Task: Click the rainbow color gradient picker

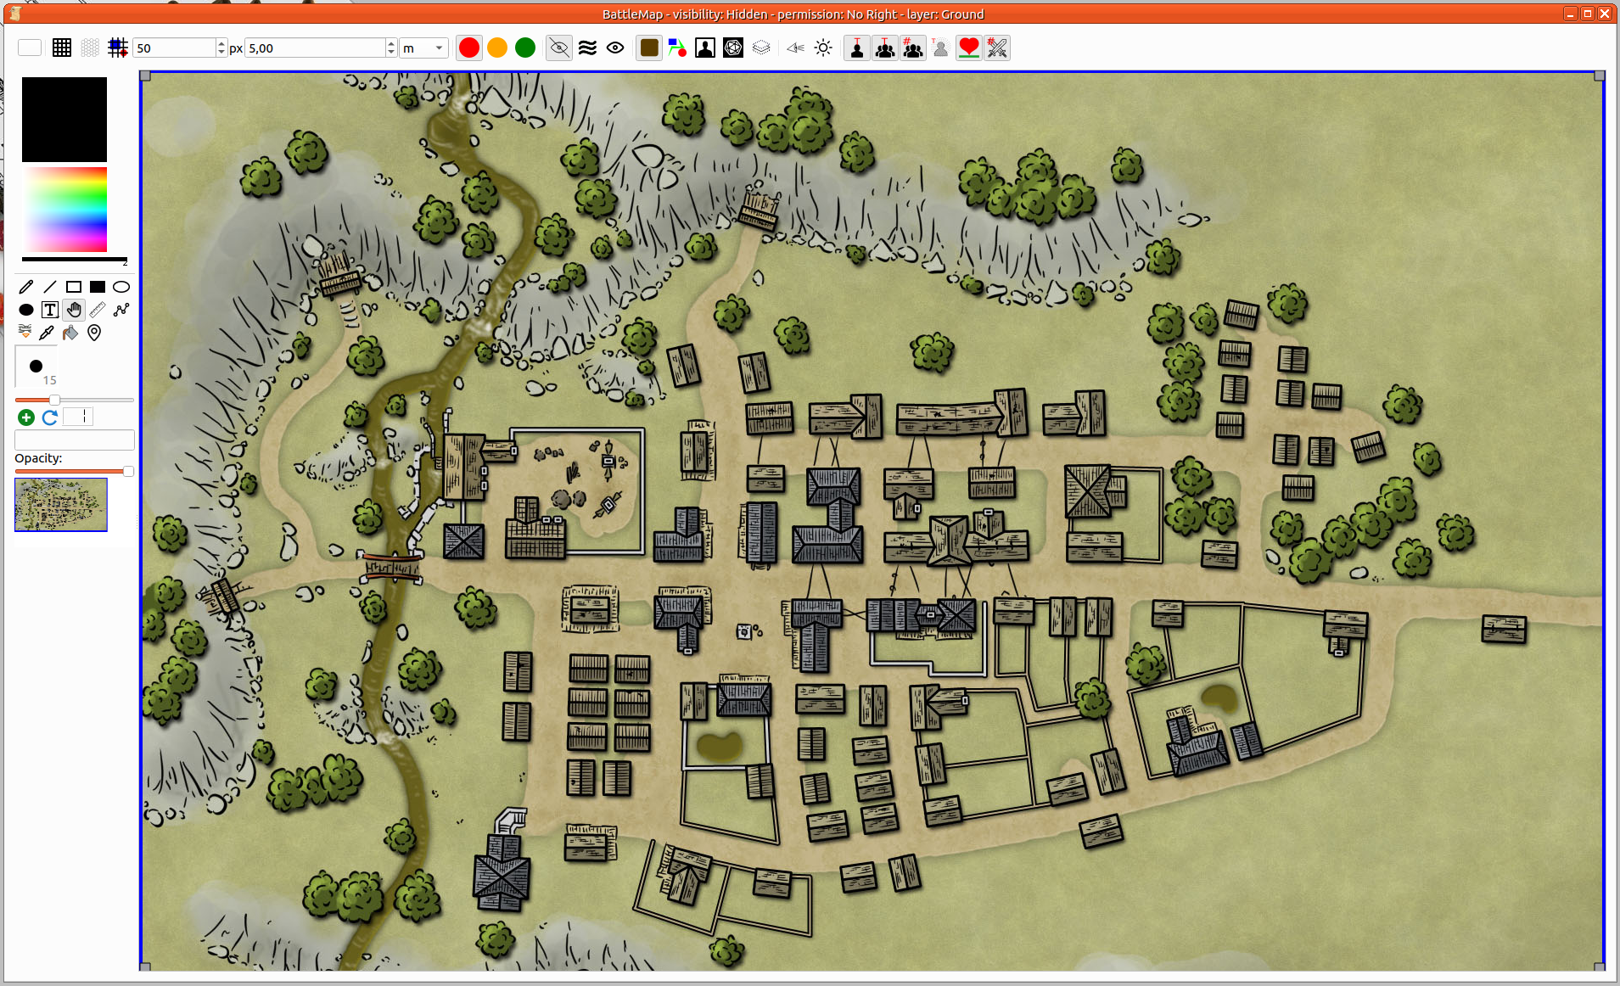Action: coord(64,209)
